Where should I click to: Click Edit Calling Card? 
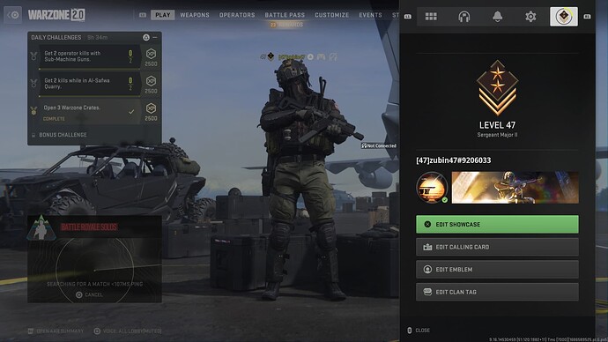click(497, 247)
